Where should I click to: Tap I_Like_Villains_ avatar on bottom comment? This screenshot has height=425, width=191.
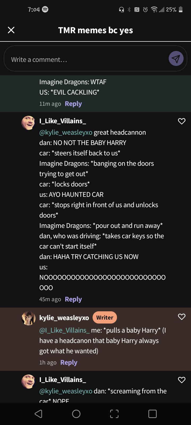[28, 381]
